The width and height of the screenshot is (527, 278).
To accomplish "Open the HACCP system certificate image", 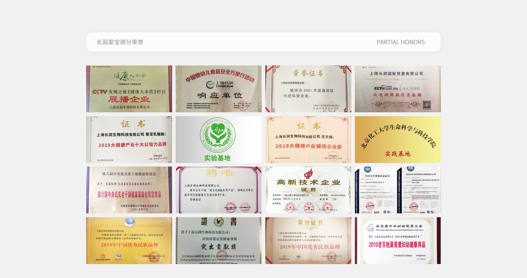I will coord(398,190).
